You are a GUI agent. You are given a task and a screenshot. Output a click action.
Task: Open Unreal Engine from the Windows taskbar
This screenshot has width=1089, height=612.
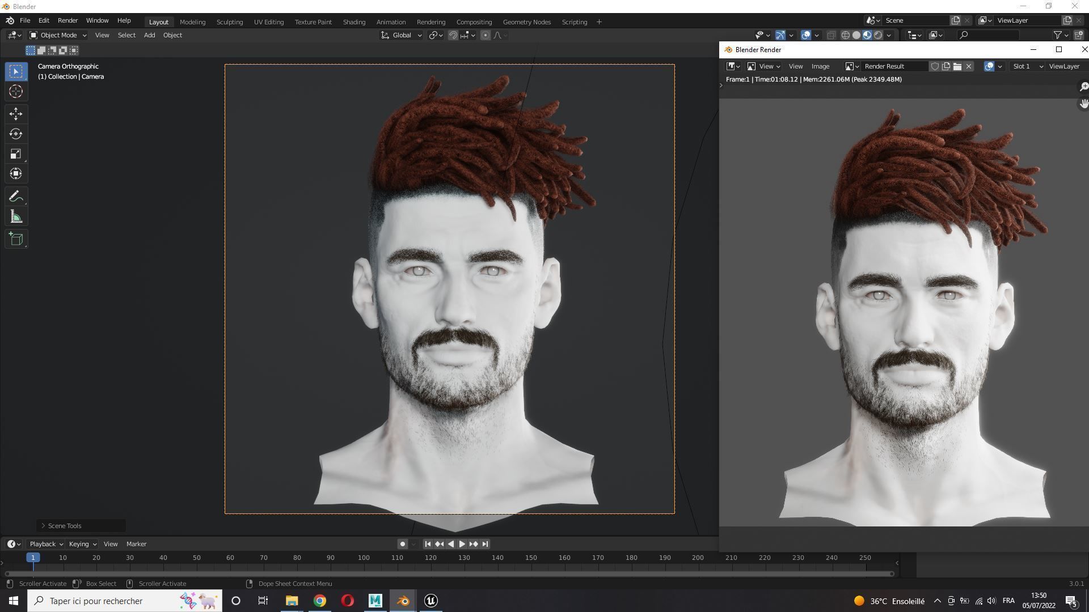coord(430,601)
